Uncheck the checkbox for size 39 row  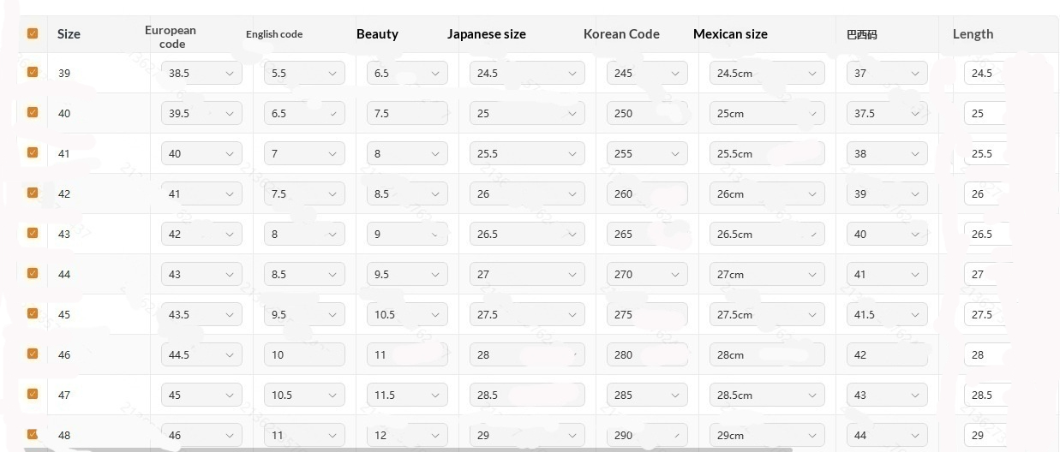tap(33, 73)
